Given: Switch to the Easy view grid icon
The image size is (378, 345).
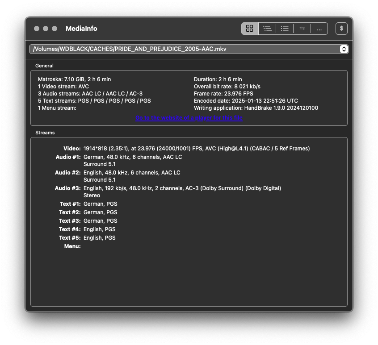Looking at the screenshot, I should [x=250, y=29].
